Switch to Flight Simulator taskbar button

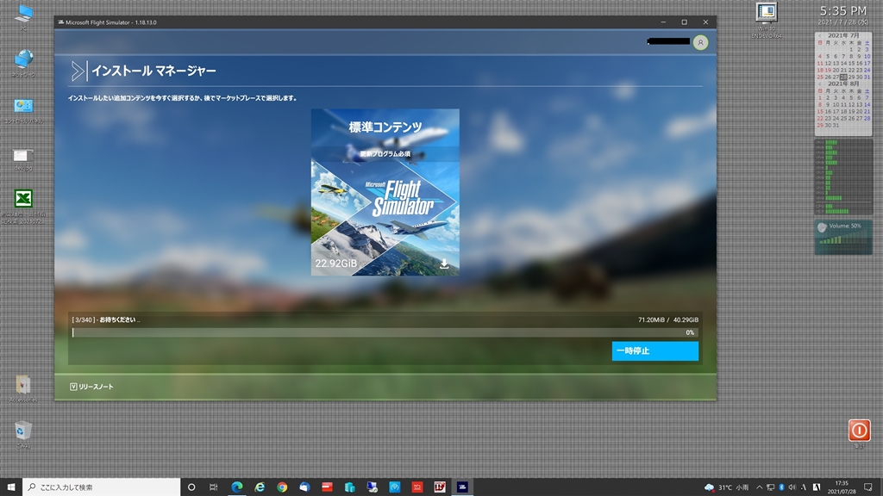(x=462, y=487)
